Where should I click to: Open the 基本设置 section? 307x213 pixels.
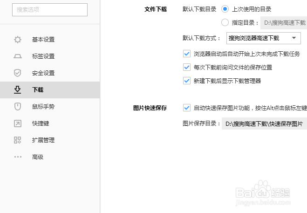[50, 40]
